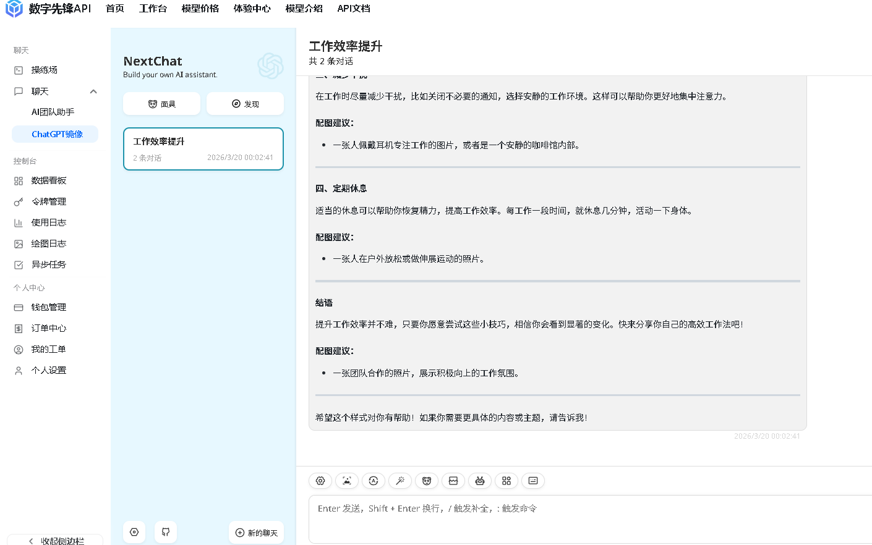872x545 pixels.
Task: Open 数据看板 in the sidebar
Action: pyautogui.click(x=49, y=180)
